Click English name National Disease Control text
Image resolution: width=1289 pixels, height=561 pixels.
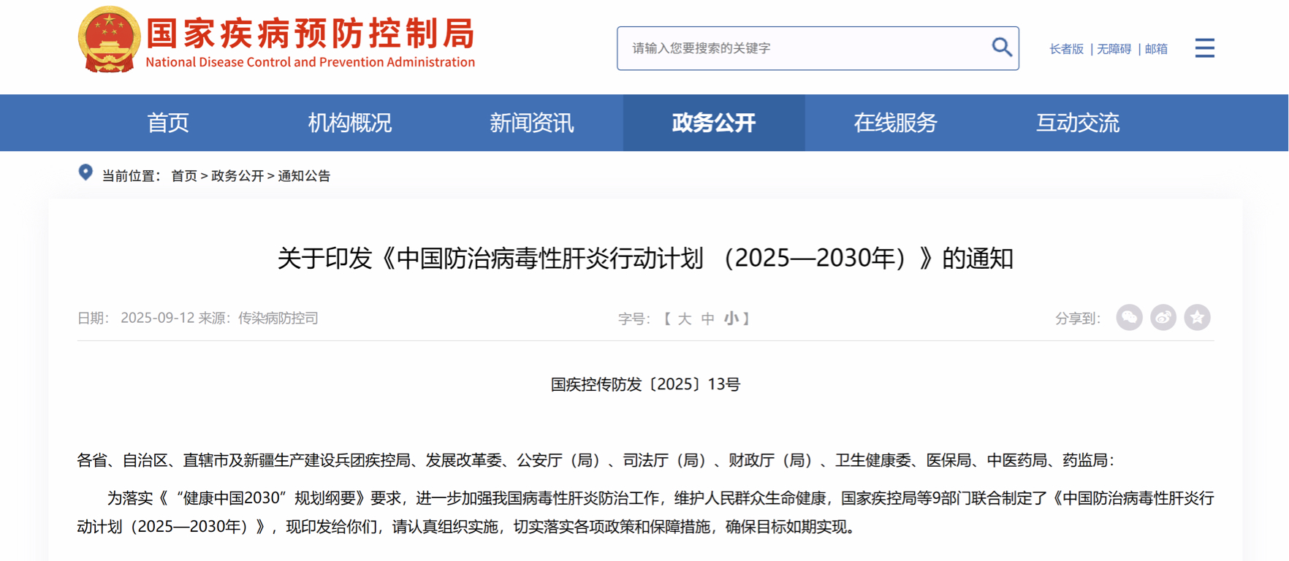311,62
